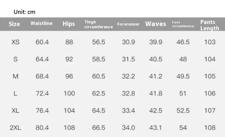225x137 pixels.
Task: Select waistline value 72.4 for size L
Action: click(x=42, y=94)
